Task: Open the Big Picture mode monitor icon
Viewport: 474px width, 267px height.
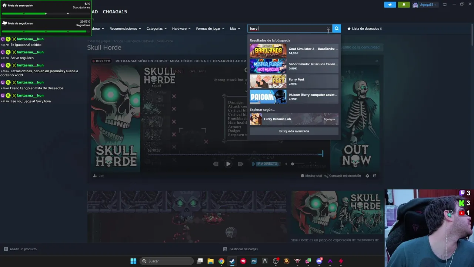Action: click(445, 5)
